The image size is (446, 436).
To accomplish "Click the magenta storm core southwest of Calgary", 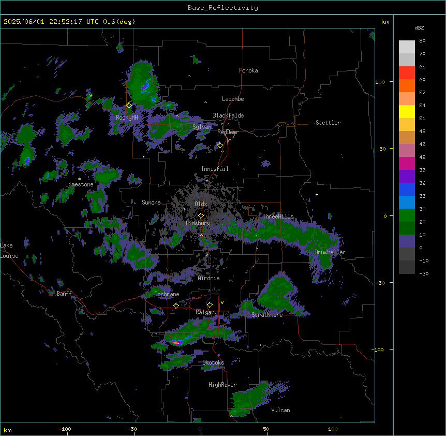I will tap(176, 342).
